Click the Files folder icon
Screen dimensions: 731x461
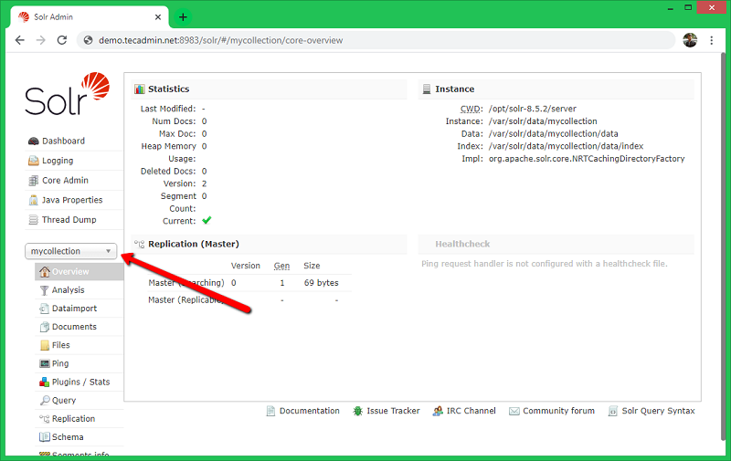tap(44, 345)
